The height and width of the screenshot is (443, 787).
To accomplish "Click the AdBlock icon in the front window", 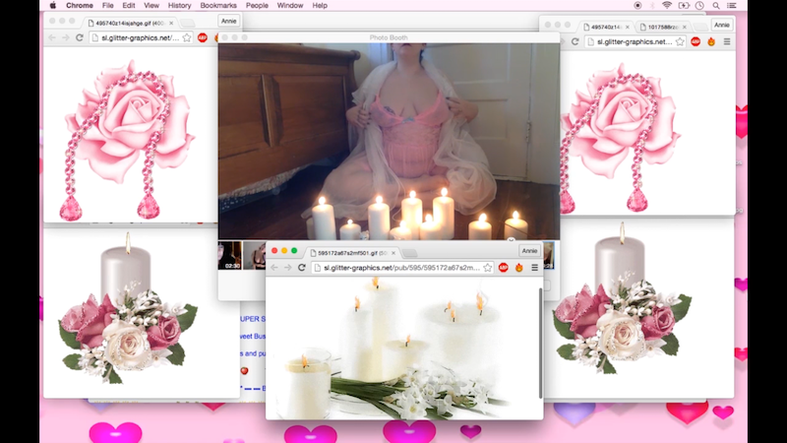I will 504,267.
